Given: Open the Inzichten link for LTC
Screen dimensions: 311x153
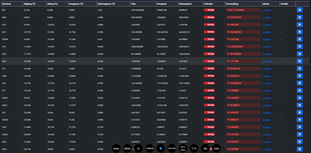Looking at the screenshot, I should click(x=267, y=69).
